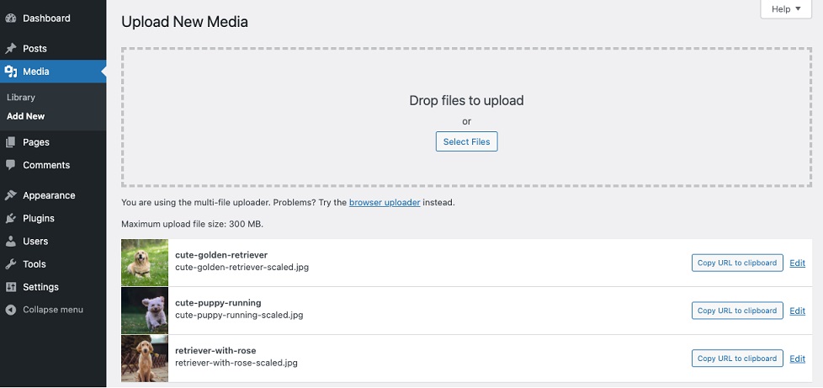Viewport: 823px width, 388px height.
Task: Click the Maximum upload file size text
Action: tap(192, 224)
